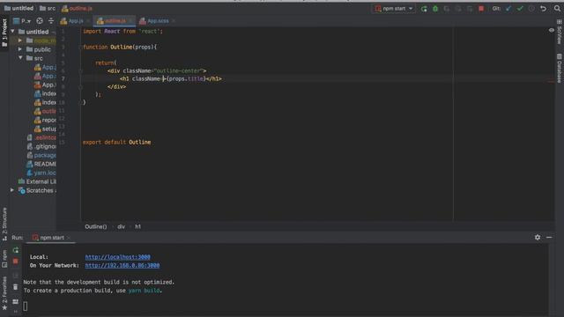Commit changes with the green Git checkmark
Screen dimensions: 564x317
(520, 9)
